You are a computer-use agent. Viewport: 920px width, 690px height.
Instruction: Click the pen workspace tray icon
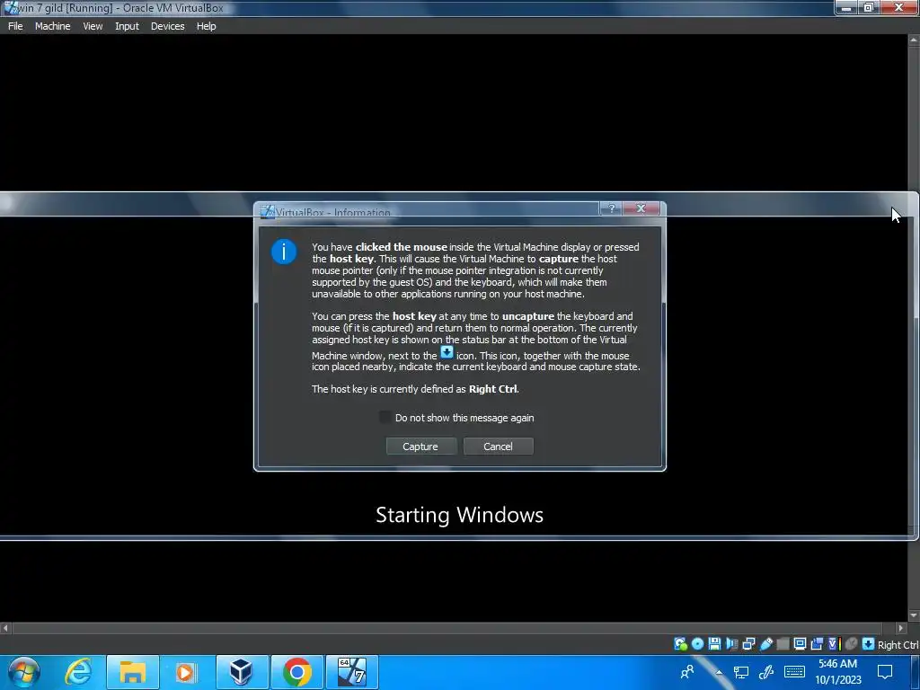(766, 672)
